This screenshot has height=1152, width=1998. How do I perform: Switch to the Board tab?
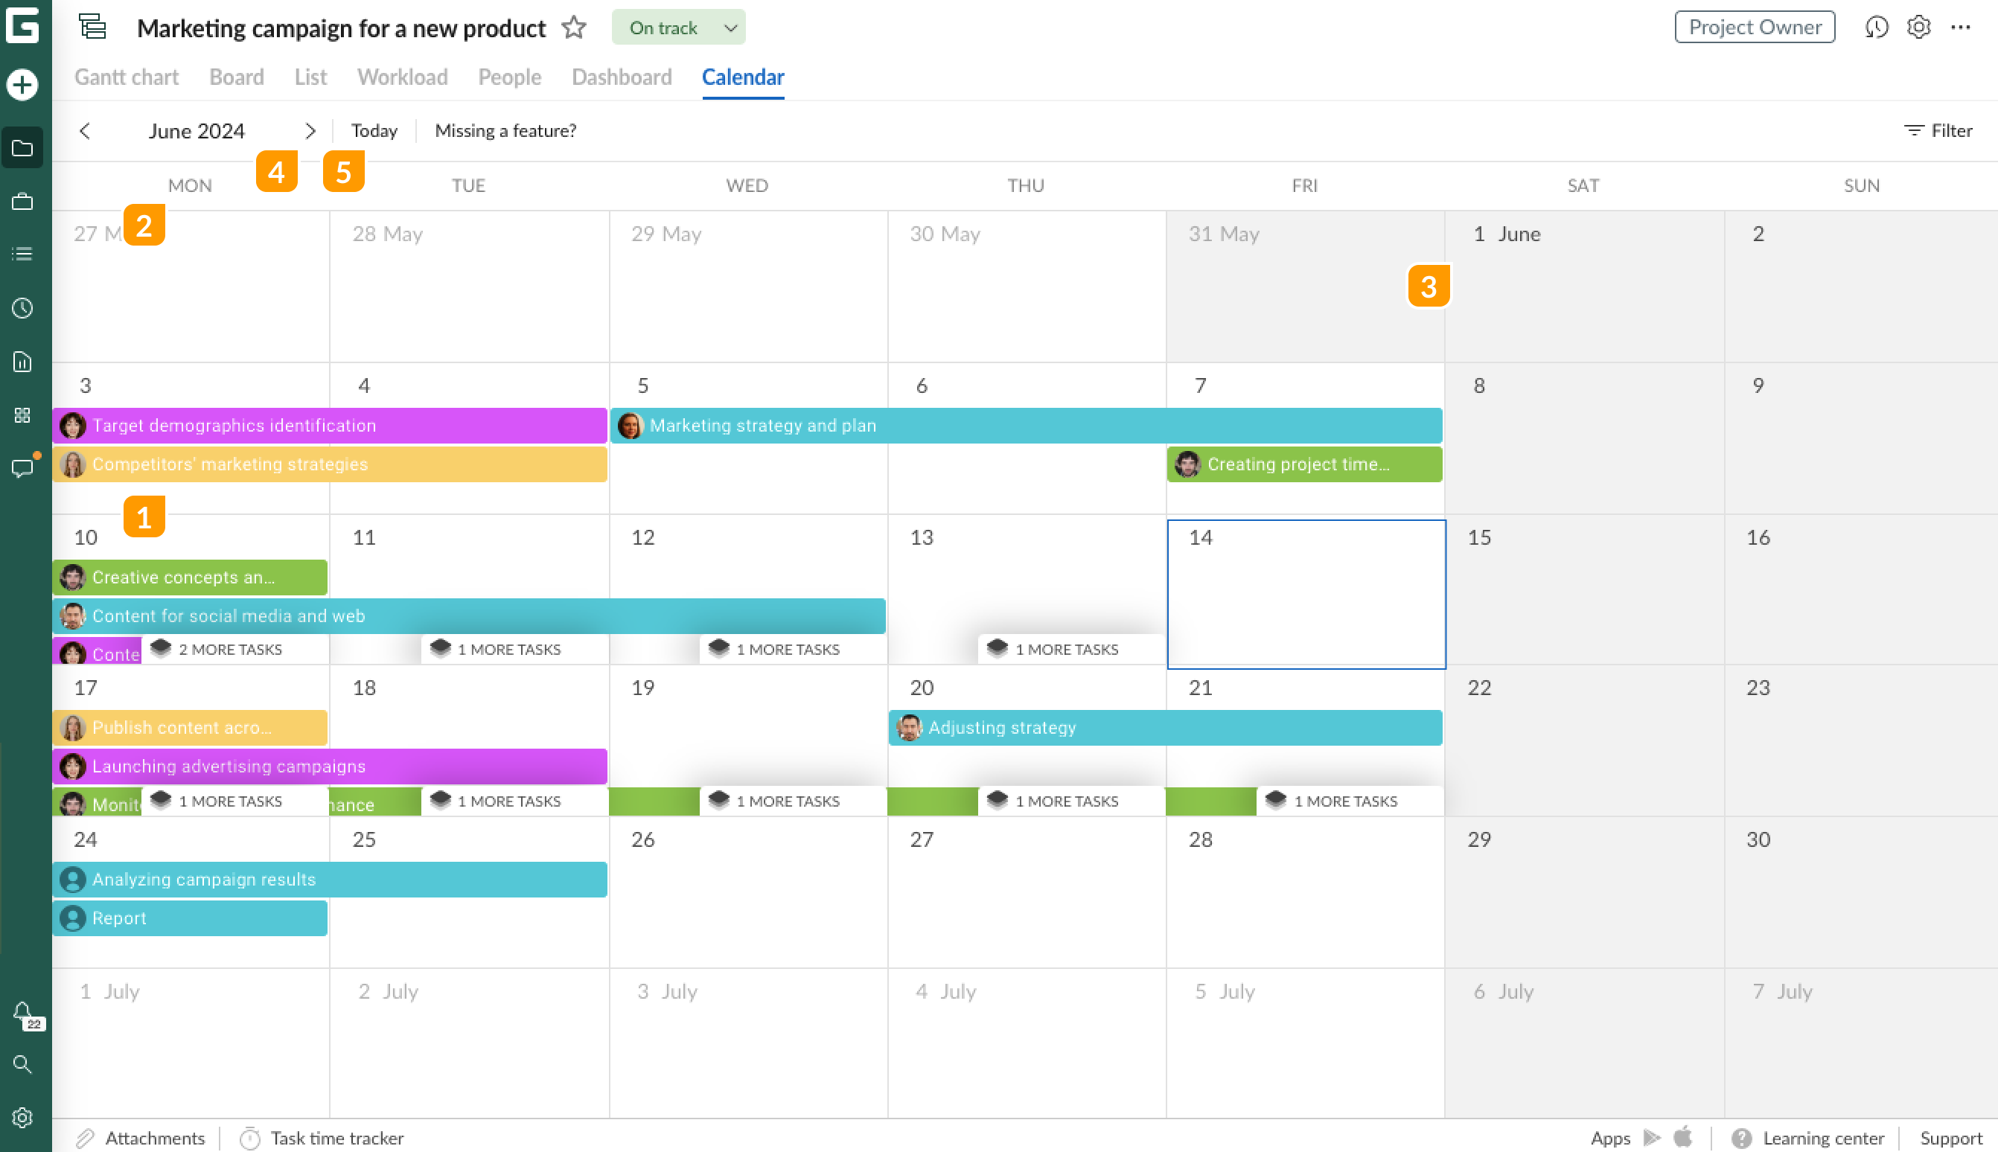[x=236, y=77]
